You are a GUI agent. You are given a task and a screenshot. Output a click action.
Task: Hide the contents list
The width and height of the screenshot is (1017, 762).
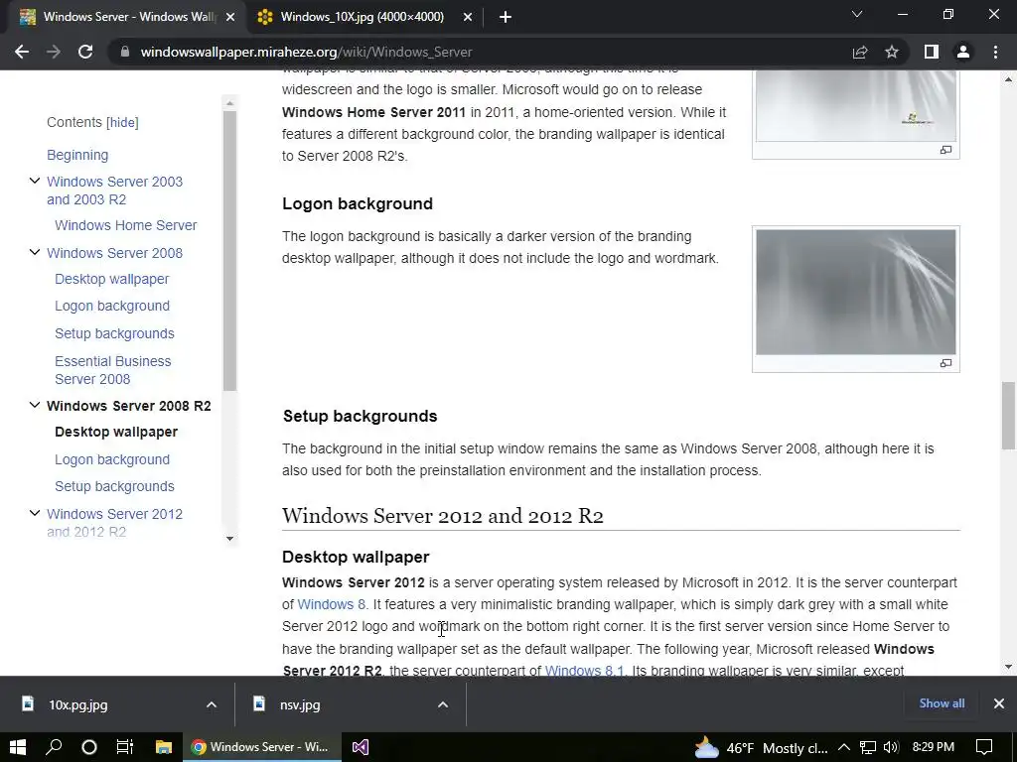coord(122,122)
